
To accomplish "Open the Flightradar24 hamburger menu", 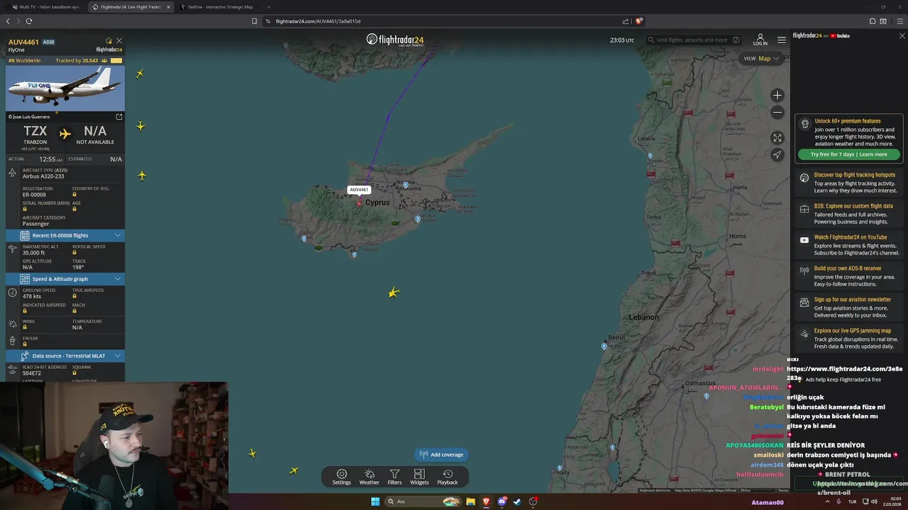I will pyautogui.click(x=781, y=40).
